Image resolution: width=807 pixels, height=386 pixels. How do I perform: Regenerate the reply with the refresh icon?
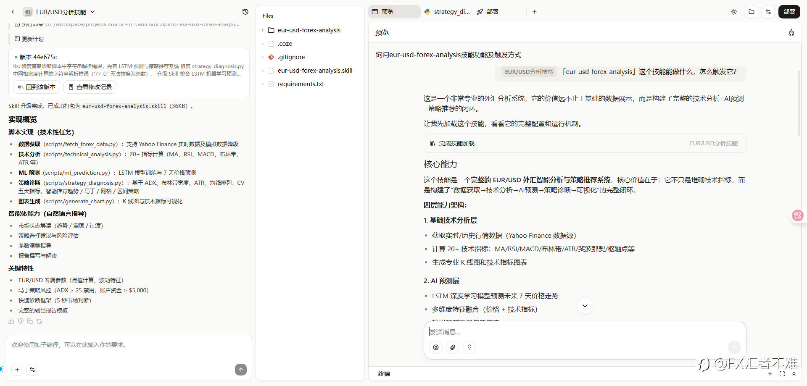tap(39, 321)
